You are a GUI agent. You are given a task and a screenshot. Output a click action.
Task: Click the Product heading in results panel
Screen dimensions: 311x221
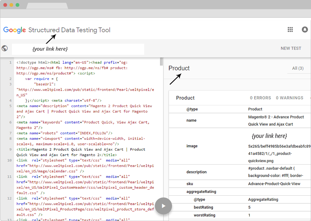[x=179, y=68]
